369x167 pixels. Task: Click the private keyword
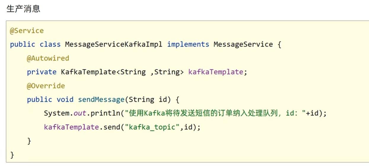pos(41,72)
